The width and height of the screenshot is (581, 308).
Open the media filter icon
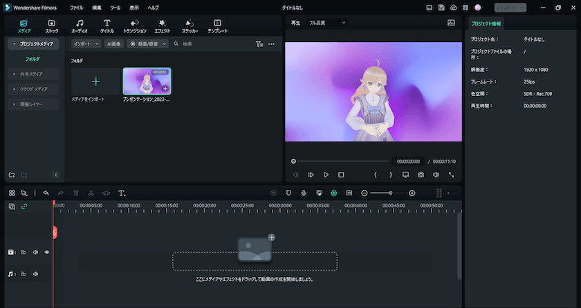(x=259, y=44)
